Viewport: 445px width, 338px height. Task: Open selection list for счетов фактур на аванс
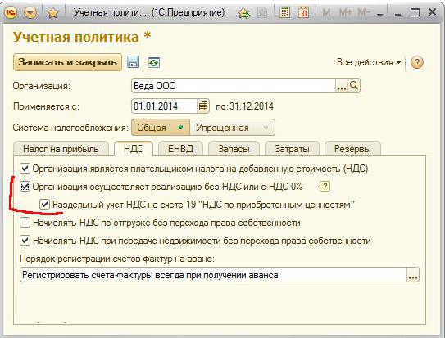(x=413, y=275)
